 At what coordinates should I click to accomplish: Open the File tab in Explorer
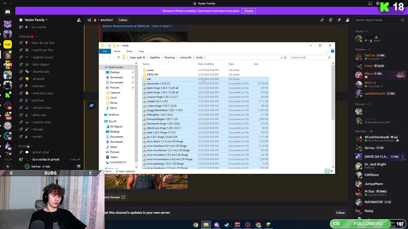(x=105, y=51)
